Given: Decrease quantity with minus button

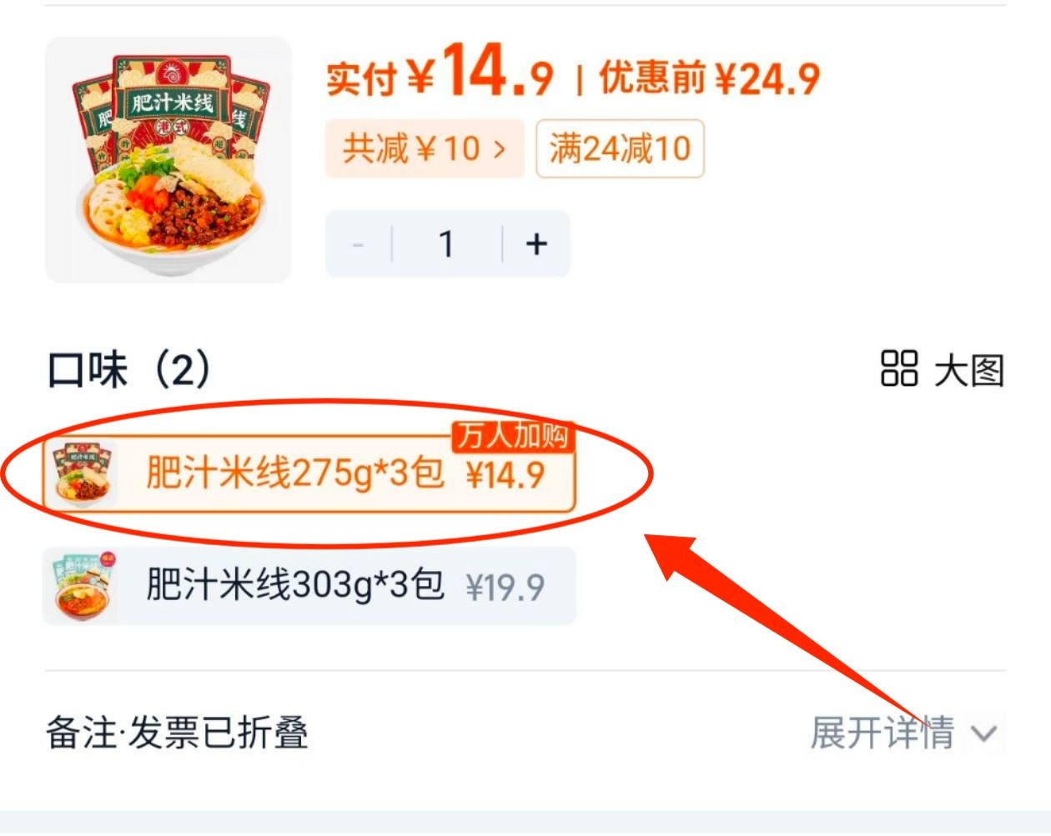Looking at the screenshot, I should [x=359, y=243].
